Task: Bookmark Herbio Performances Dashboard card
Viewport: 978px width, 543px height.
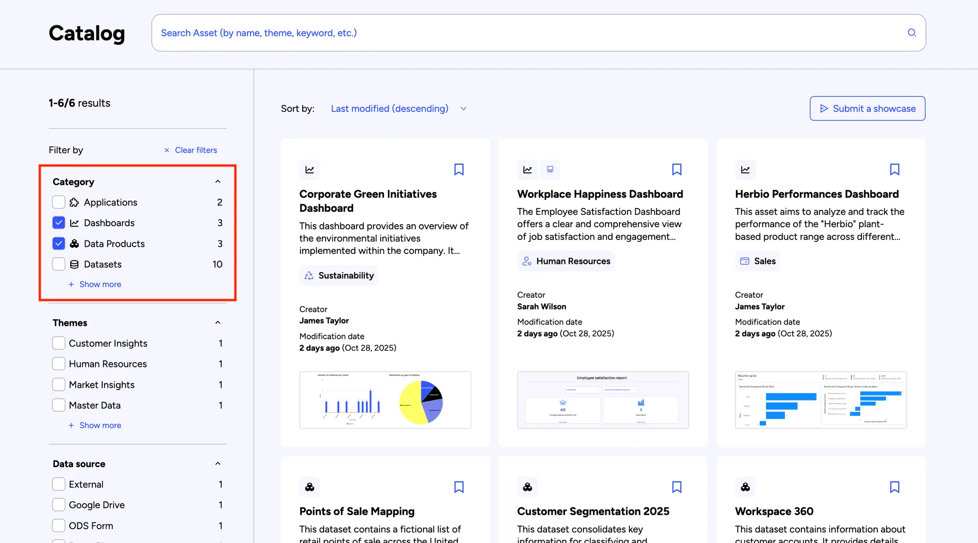Action: pyautogui.click(x=894, y=169)
